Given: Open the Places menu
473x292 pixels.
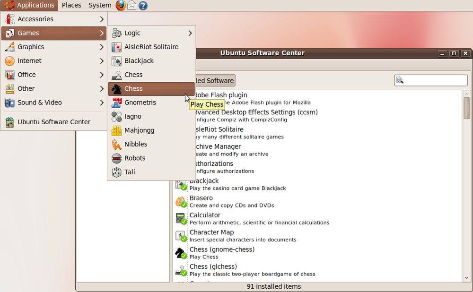Looking at the screenshot, I should tap(71, 5).
